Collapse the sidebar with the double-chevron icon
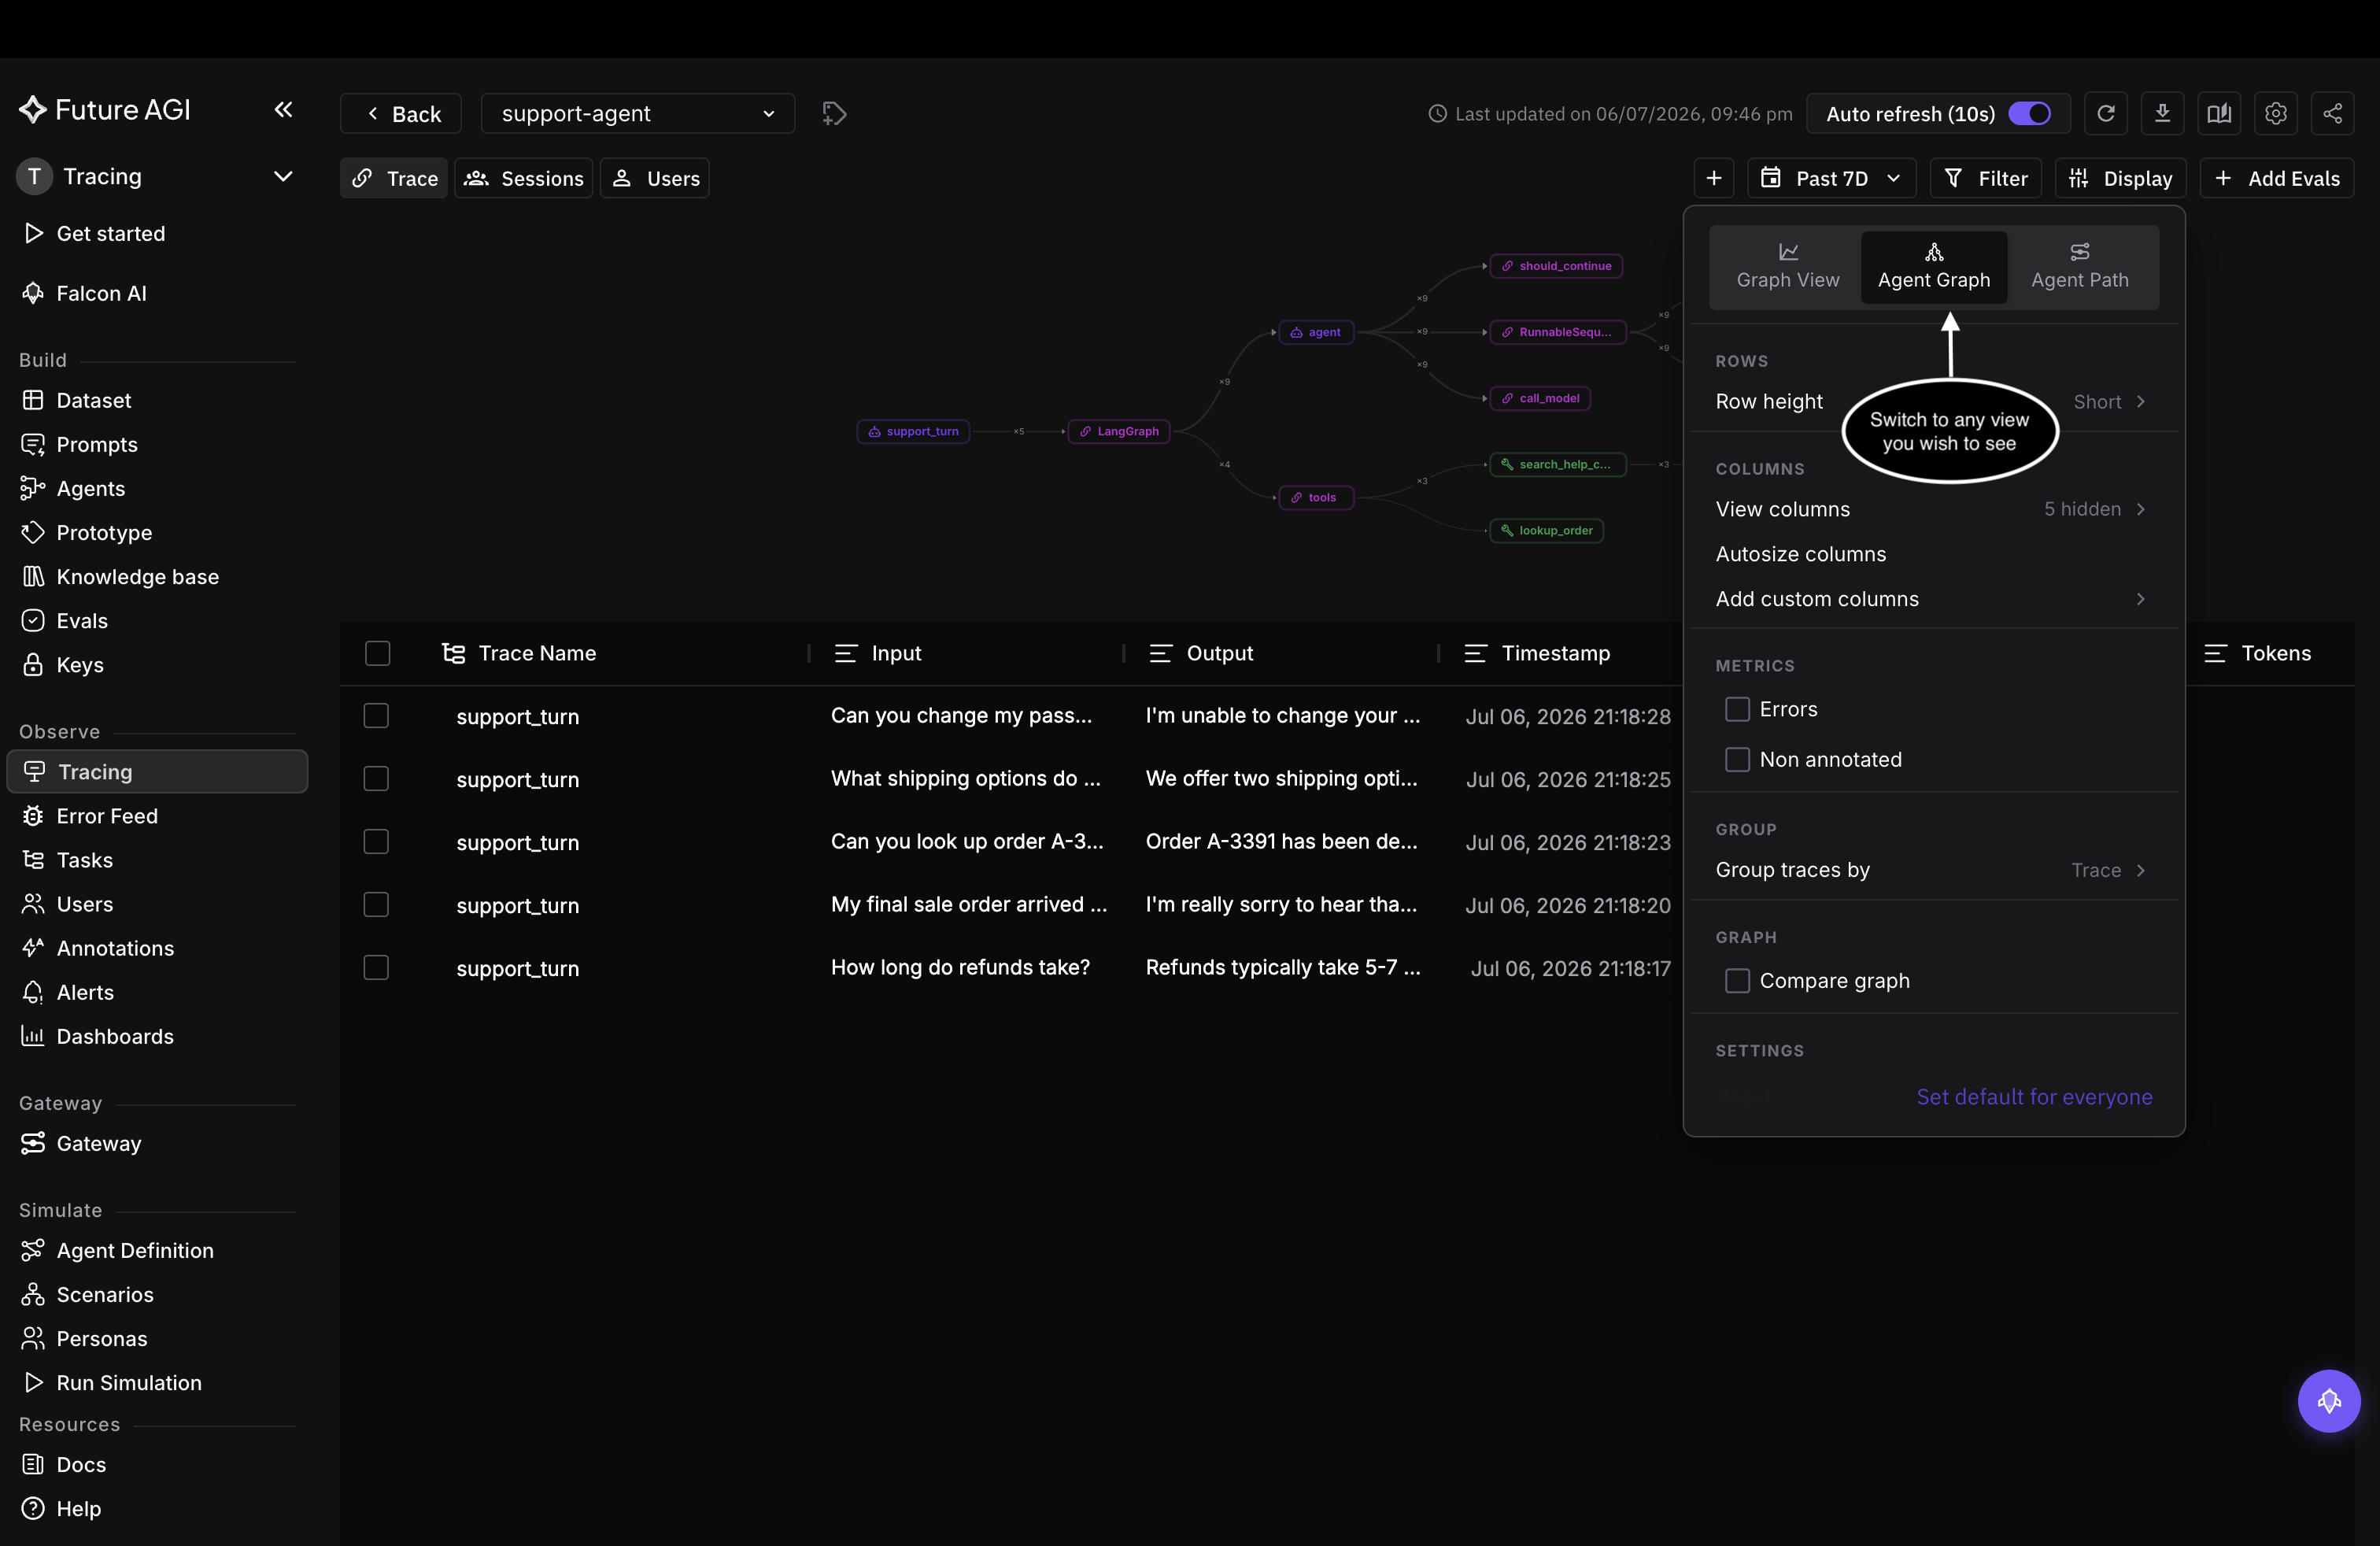Image resolution: width=2380 pixels, height=1546 pixels. tap(283, 109)
